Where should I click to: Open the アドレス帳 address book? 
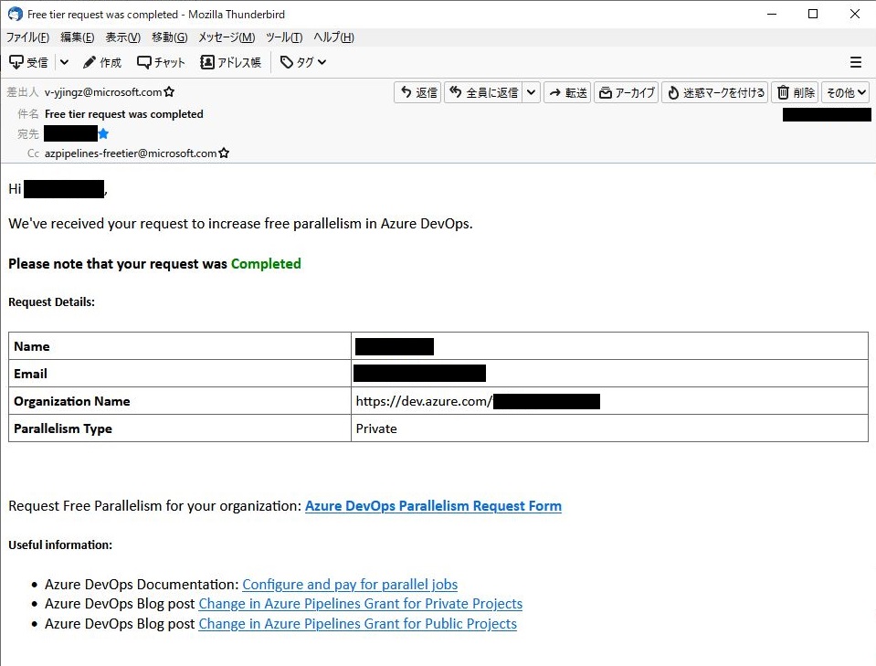(x=230, y=62)
